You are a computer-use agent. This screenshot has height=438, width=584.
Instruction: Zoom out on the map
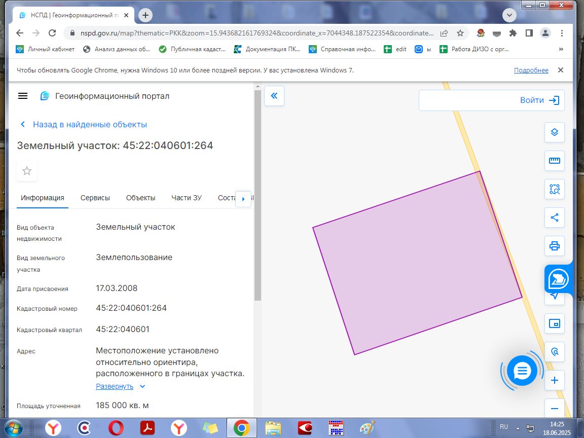(x=554, y=409)
